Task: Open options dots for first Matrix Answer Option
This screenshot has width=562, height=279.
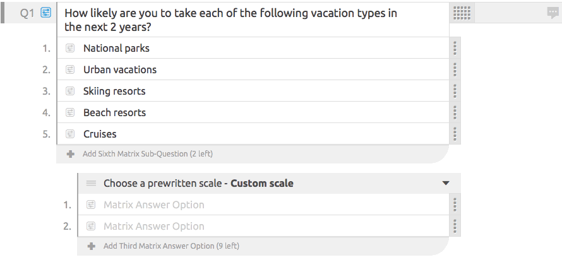Action: pyautogui.click(x=455, y=205)
